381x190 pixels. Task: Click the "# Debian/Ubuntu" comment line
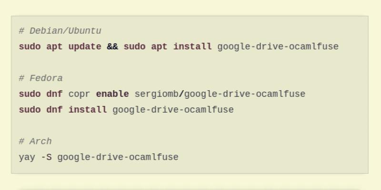pos(60,31)
